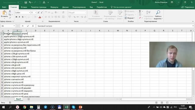Undo the last action
Viewport: 195px width, 110px height.
coord(30,2)
